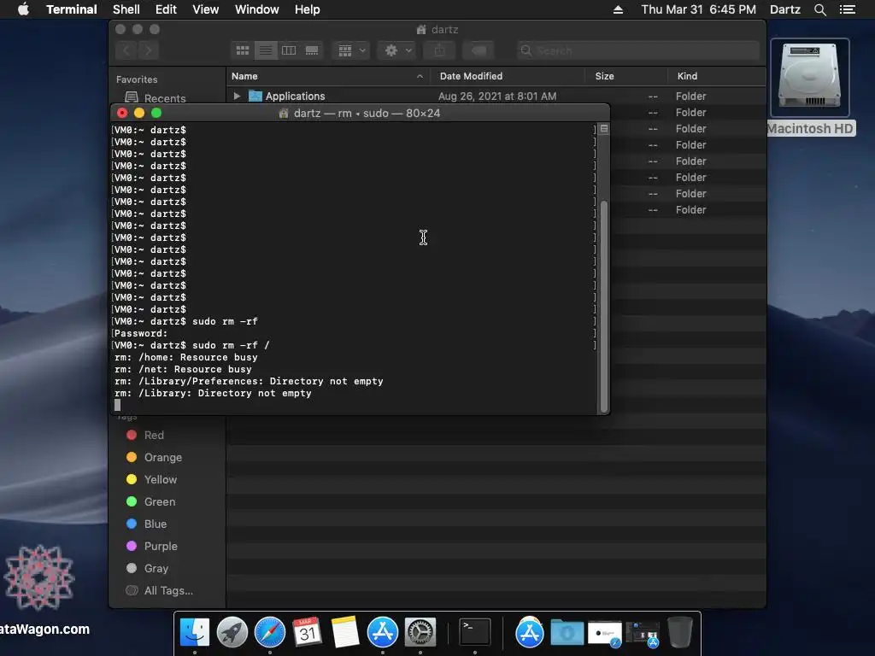The height and width of the screenshot is (656, 875).
Task: Open the Help menu
Action: point(307,9)
